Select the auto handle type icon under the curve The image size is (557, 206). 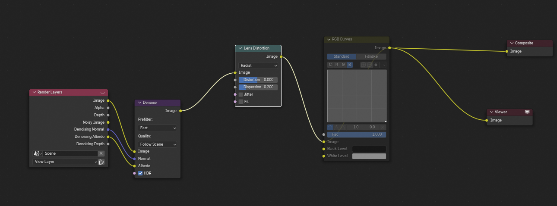[330, 127]
